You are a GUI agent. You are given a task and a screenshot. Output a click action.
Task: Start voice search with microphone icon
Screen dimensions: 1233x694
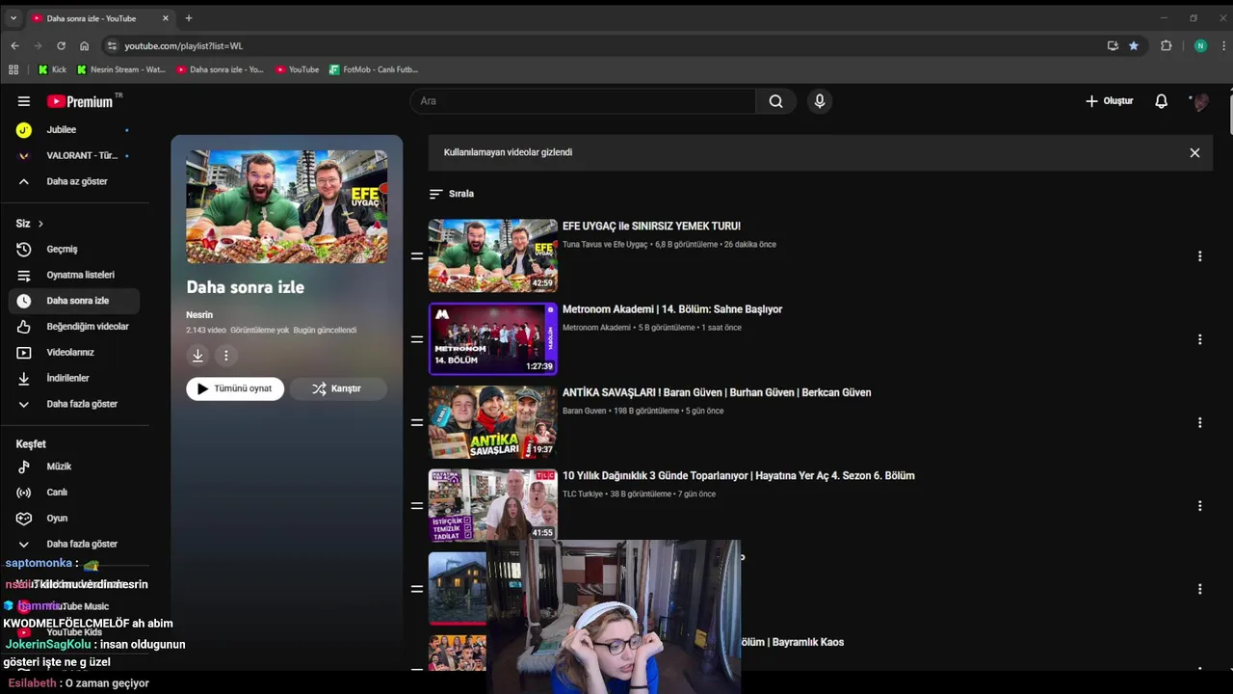[820, 101]
